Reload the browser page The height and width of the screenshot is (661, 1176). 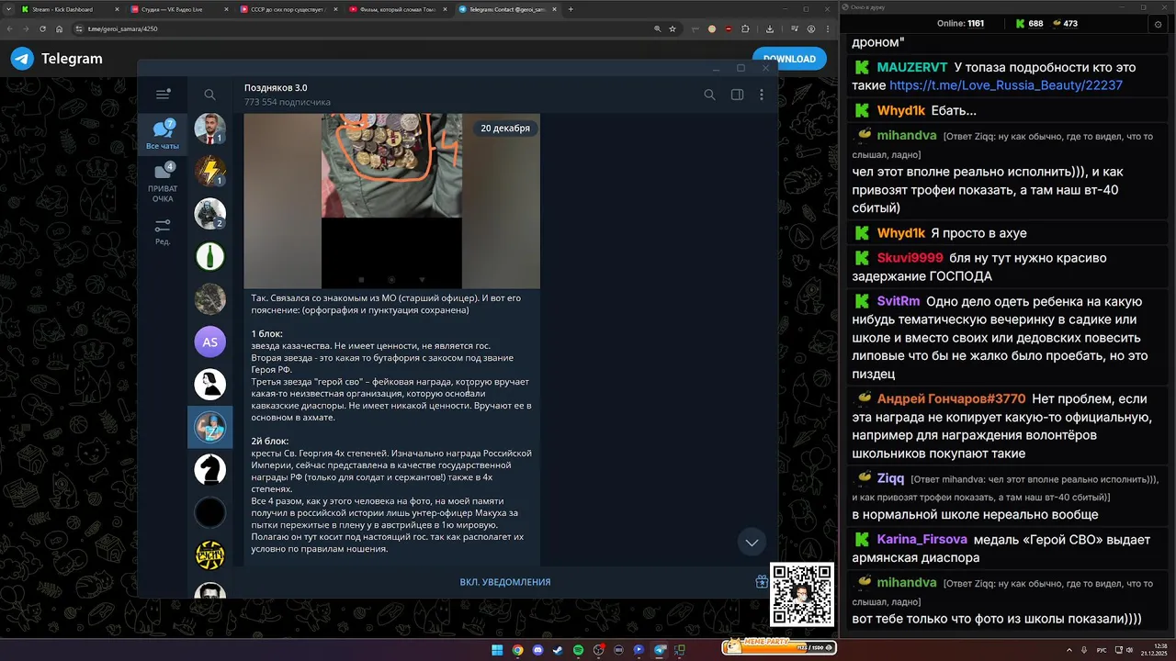point(42,28)
